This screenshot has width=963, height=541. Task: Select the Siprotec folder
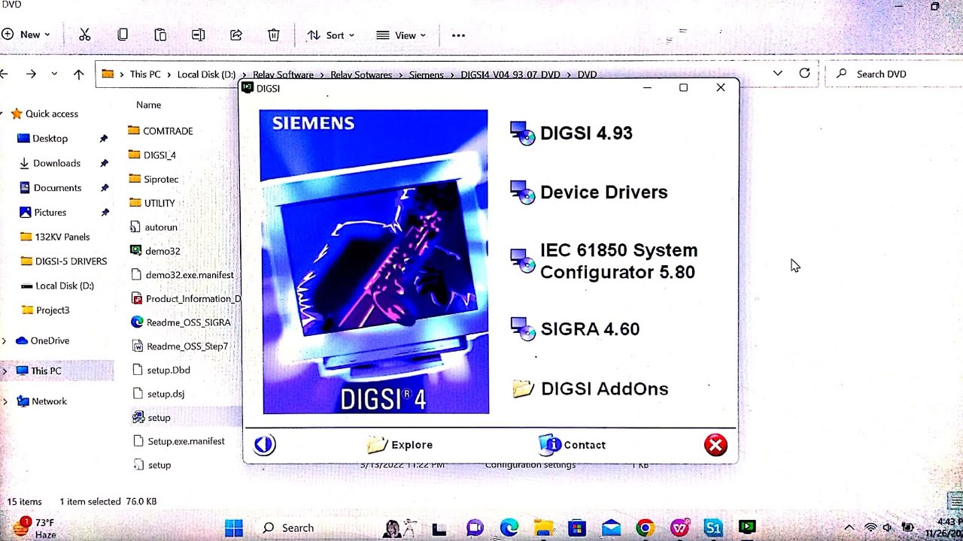pyautogui.click(x=153, y=179)
